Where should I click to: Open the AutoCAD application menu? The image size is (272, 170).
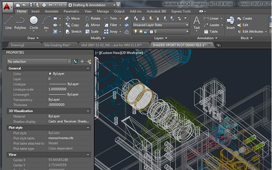point(7,7)
